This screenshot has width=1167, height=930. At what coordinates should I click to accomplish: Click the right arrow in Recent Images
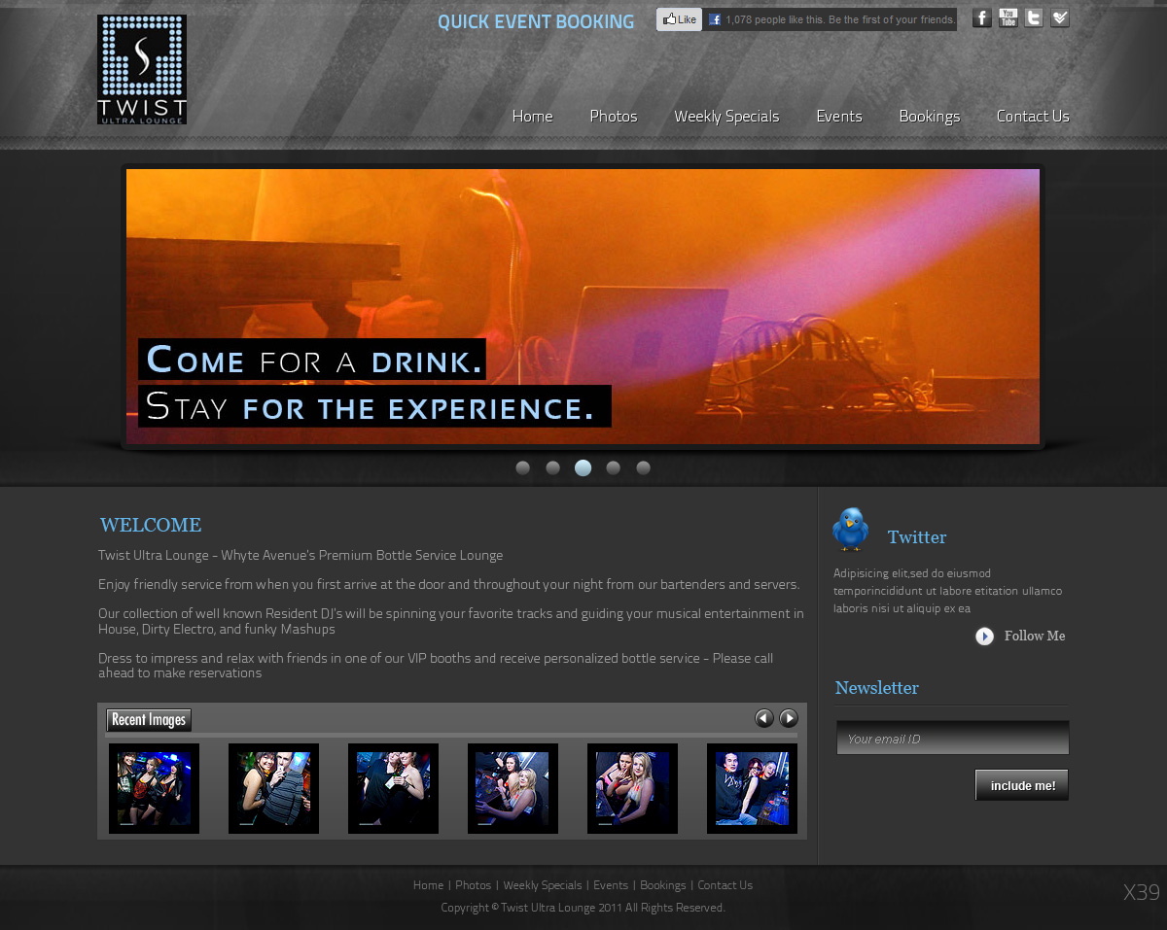[x=789, y=718]
